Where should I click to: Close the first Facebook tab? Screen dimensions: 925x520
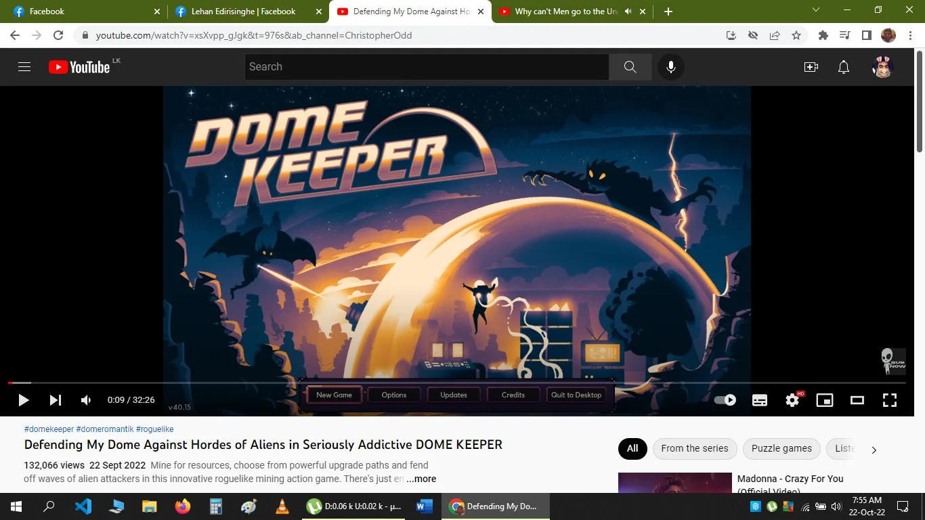(x=157, y=12)
